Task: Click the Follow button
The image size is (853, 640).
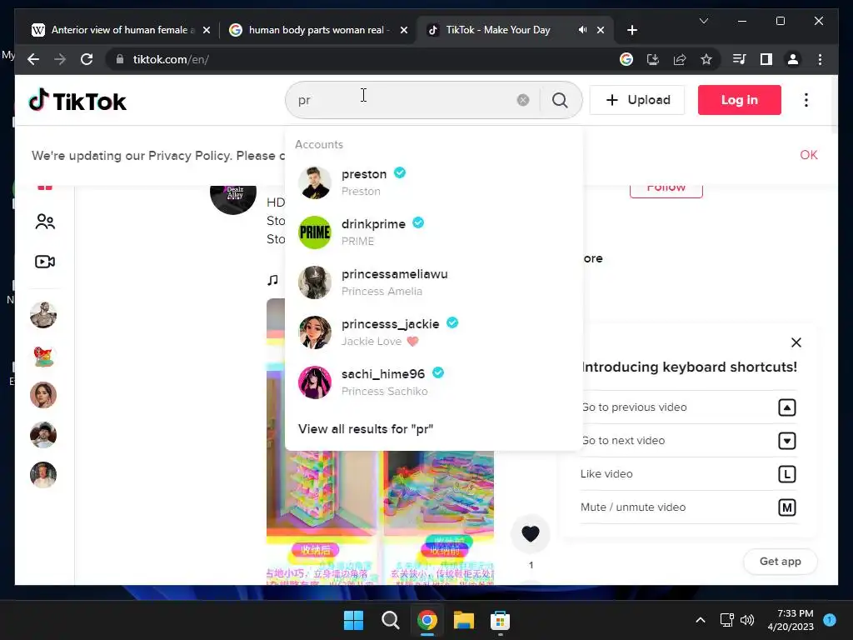Action: pyautogui.click(x=666, y=191)
